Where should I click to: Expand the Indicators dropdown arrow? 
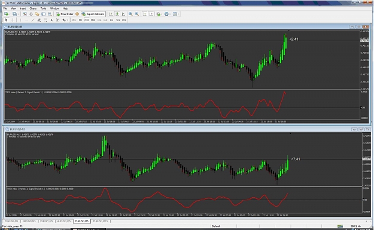click(x=162, y=14)
